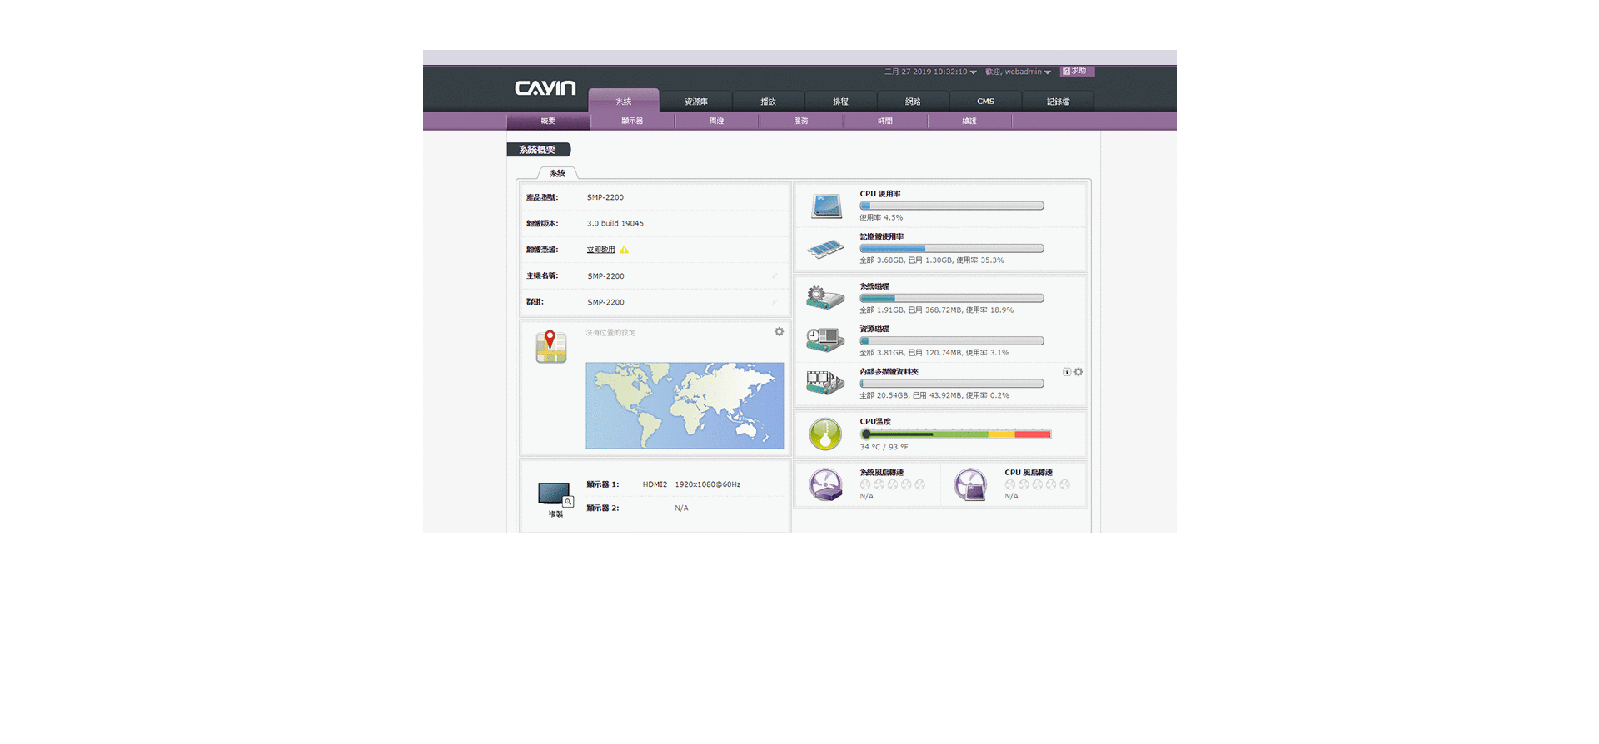Open the date and time dropdown
This screenshot has width=1599, height=744.
tap(930, 72)
